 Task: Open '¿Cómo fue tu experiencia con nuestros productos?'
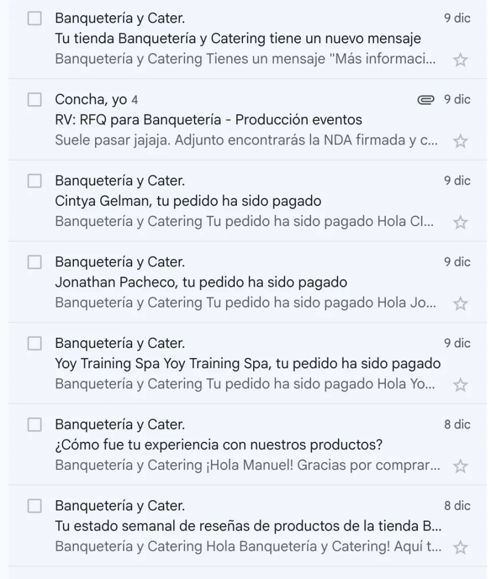click(219, 445)
